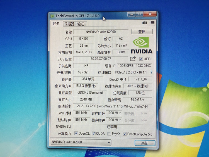Click the bandwidth value 64.0 GB/s
This screenshot has width=209, height=157.
click(137, 100)
